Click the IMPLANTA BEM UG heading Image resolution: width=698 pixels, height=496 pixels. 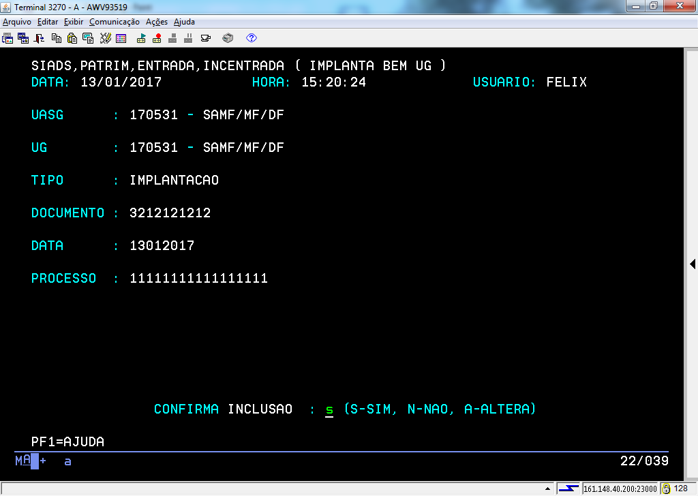coord(370,66)
